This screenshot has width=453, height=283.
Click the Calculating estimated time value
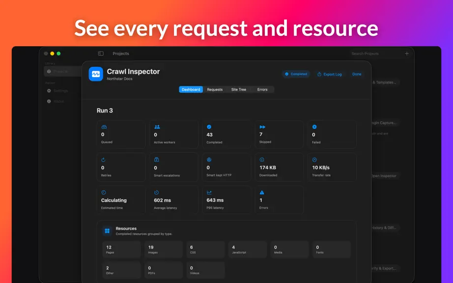click(114, 200)
